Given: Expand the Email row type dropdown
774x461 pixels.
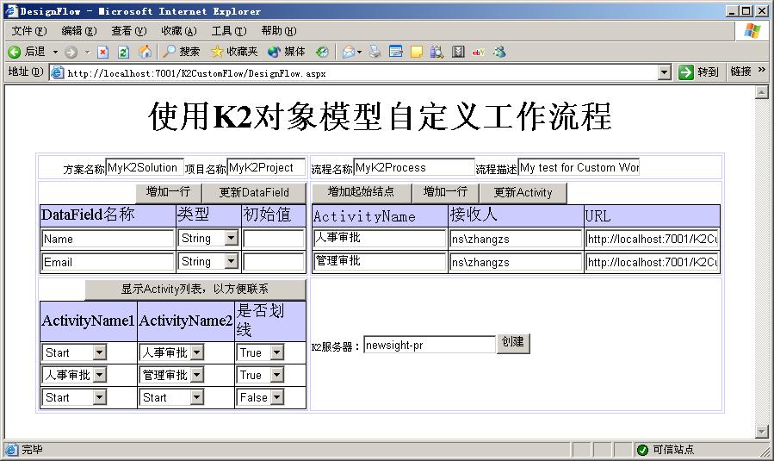Looking at the screenshot, I should 231,262.
